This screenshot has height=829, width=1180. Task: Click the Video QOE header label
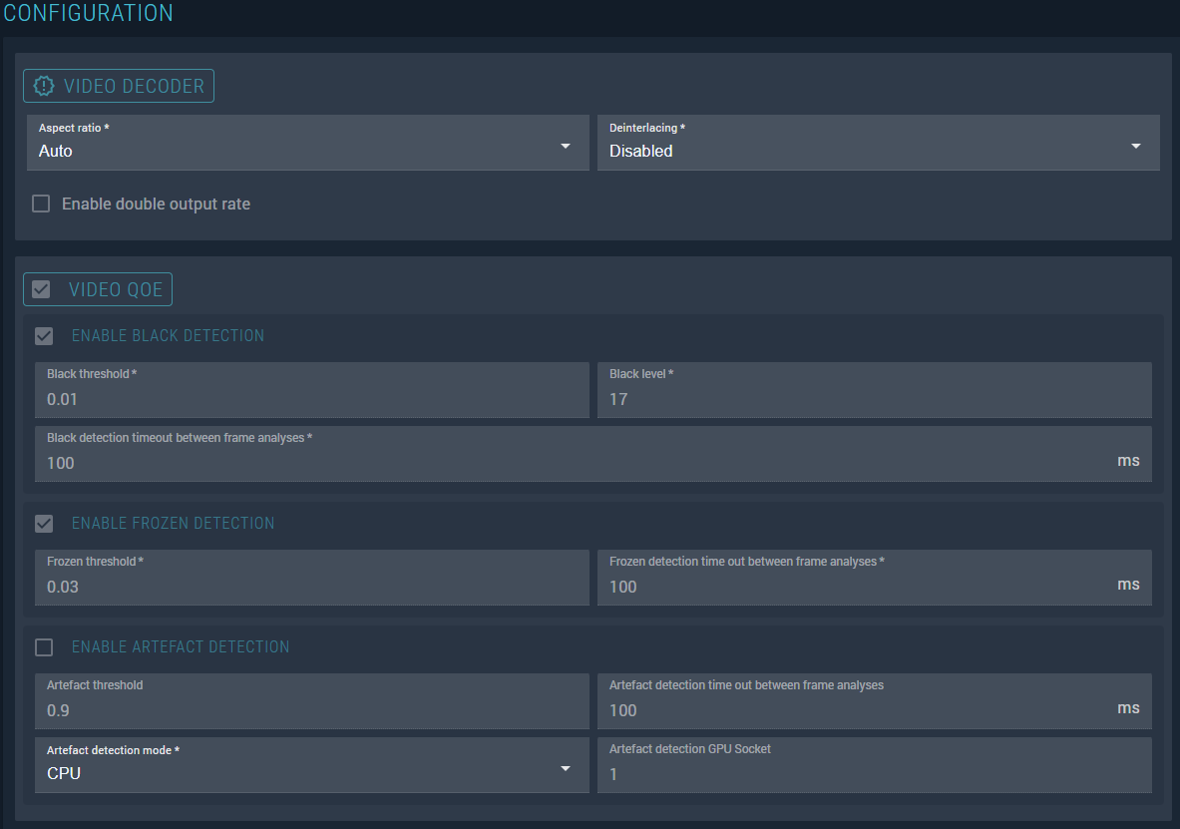click(x=115, y=289)
